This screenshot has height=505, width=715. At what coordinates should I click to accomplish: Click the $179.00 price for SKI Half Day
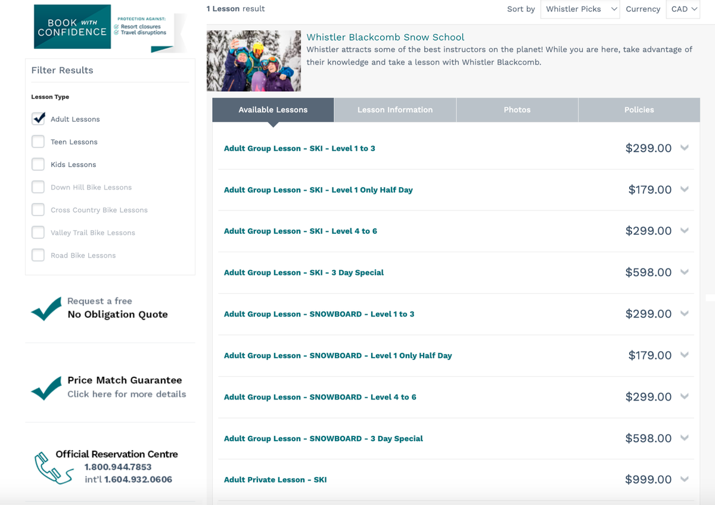650,190
